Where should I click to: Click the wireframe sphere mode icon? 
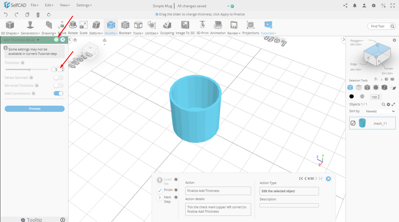(x=362, y=96)
